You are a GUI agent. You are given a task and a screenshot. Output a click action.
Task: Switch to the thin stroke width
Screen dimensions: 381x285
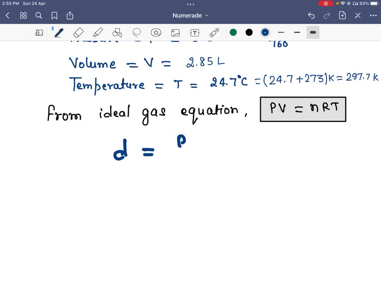pos(281,32)
